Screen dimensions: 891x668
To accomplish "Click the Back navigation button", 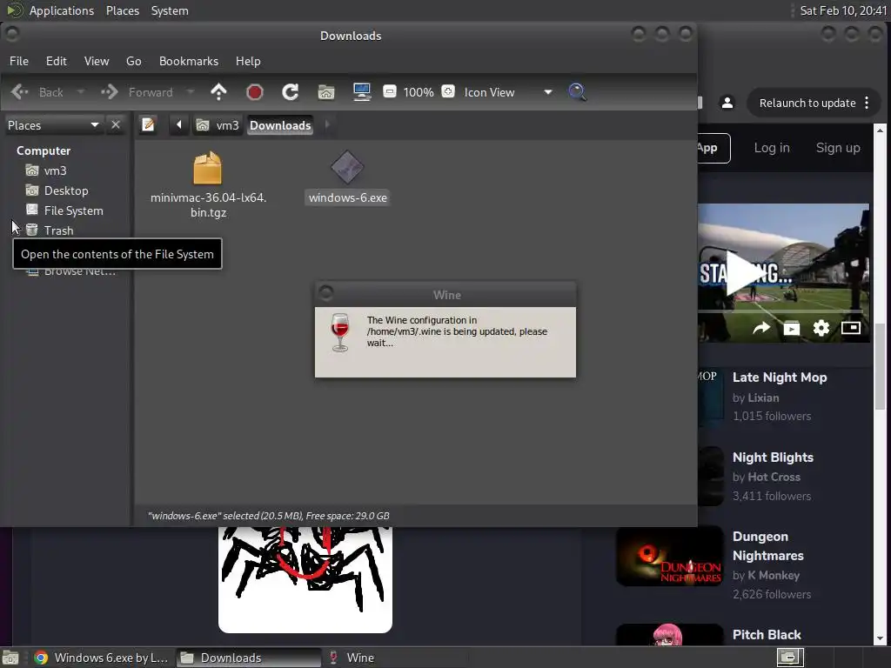I will pyautogui.click(x=37, y=92).
